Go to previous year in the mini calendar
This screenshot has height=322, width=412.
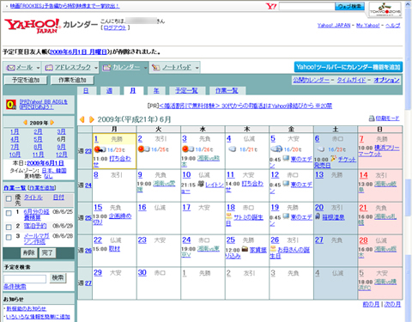pos(25,123)
